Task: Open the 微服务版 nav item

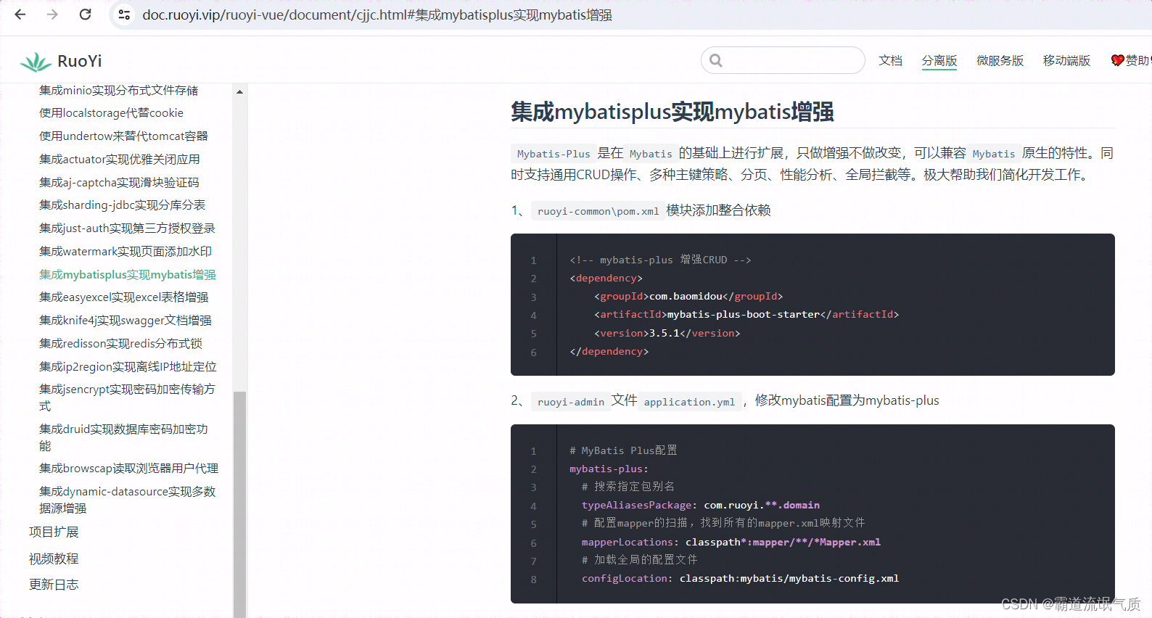Action: pos(1000,60)
